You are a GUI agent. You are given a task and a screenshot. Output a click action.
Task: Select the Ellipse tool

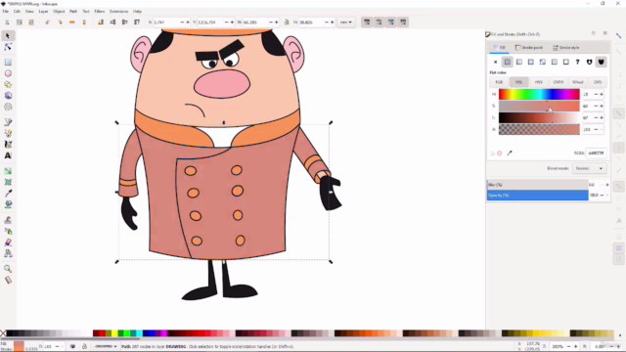(8, 73)
